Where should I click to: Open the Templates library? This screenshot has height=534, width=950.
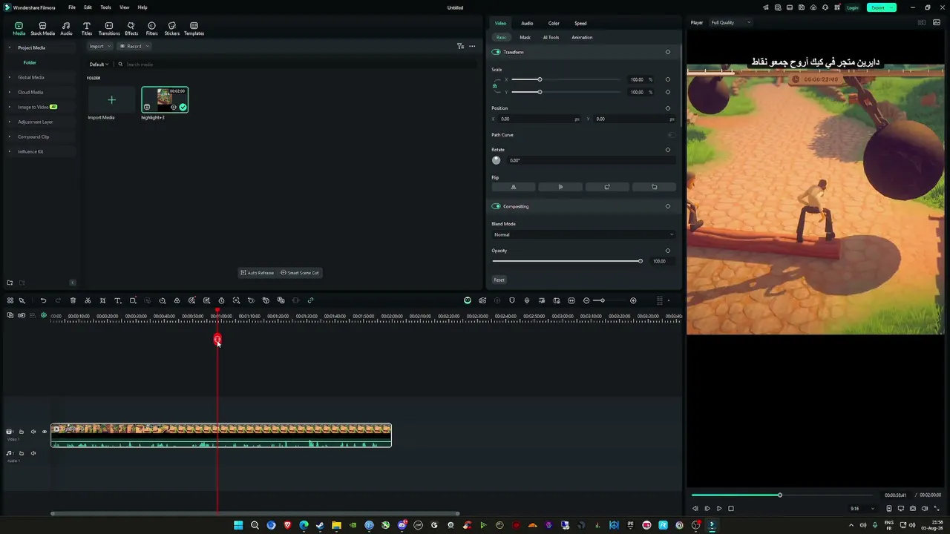(194, 28)
